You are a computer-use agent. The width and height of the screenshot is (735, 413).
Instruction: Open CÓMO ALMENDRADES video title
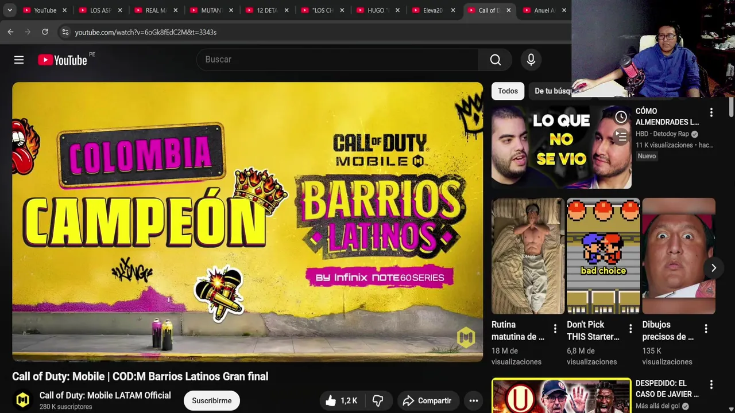[x=667, y=116]
